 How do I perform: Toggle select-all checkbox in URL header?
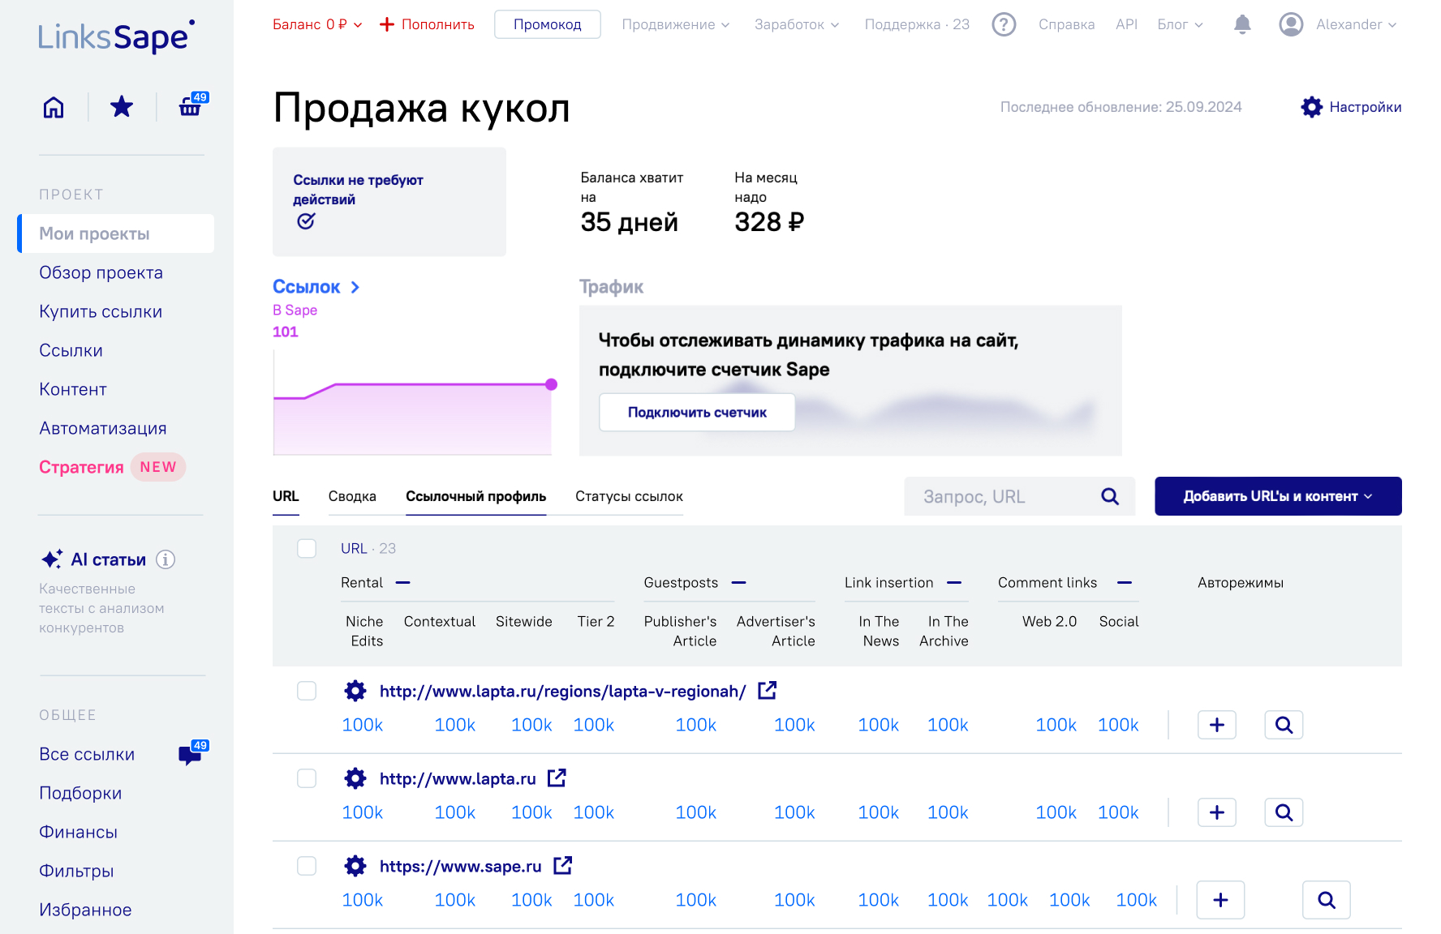(x=307, y=548)
